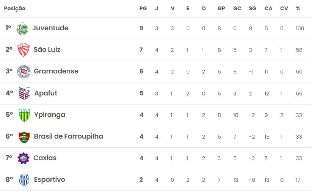The height and width of the screenshot is (192, 312).
Task: Select the Gramadense team name
Action: coord(56,71)
